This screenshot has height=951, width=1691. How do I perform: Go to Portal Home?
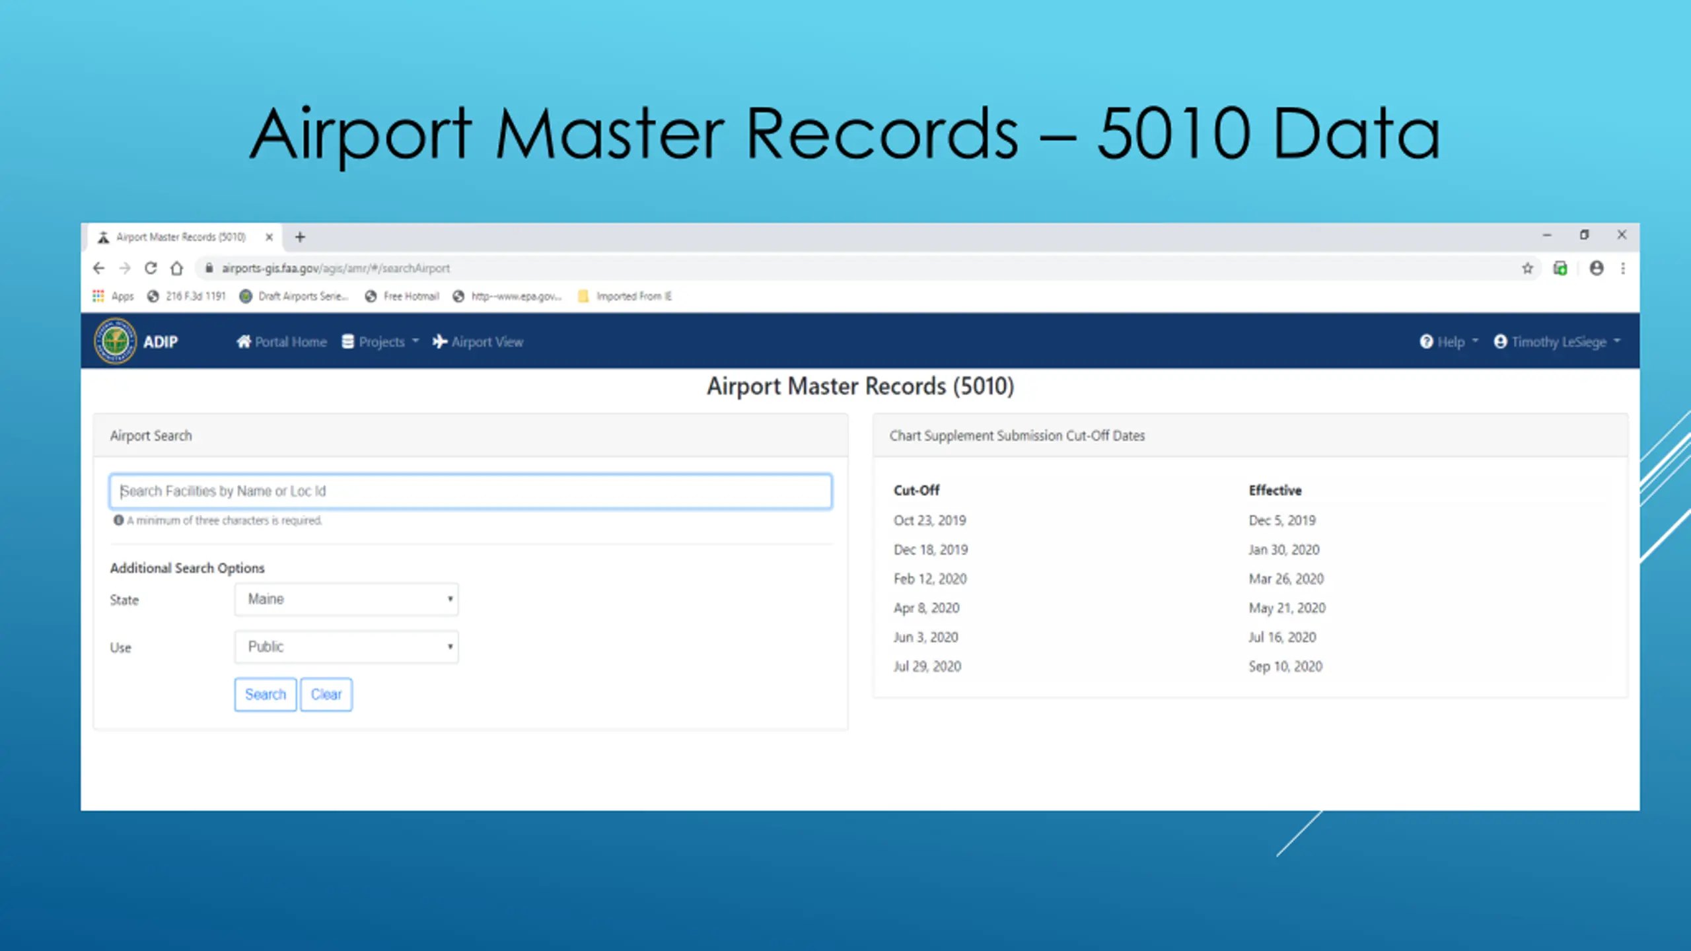(282, 342)
